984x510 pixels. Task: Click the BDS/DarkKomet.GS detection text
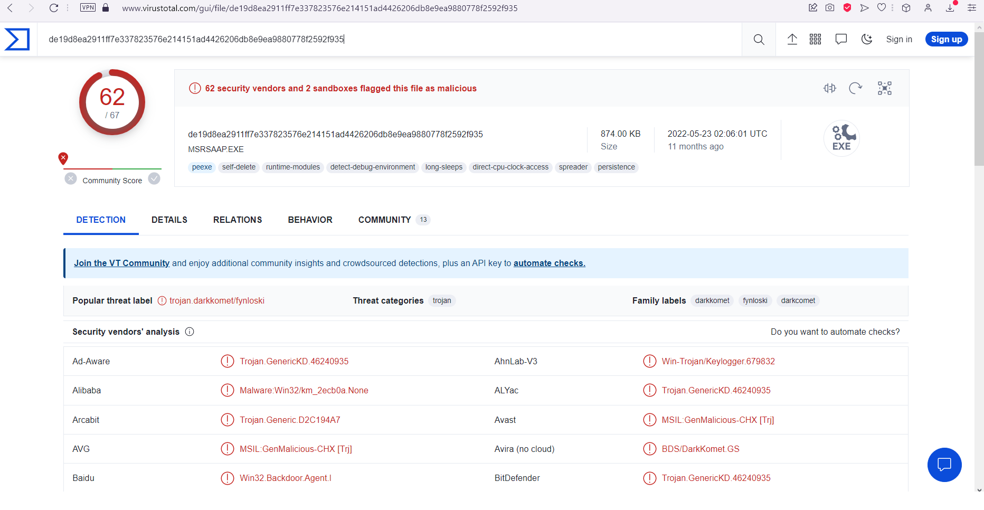pyautogui.click(x=701, y=449)
